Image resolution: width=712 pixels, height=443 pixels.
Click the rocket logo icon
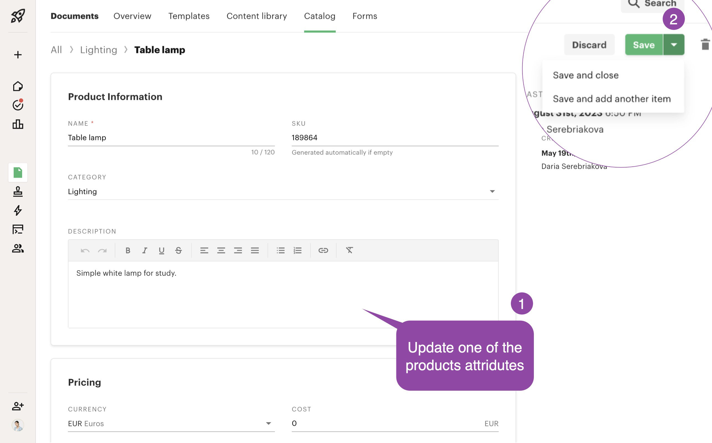18,16
